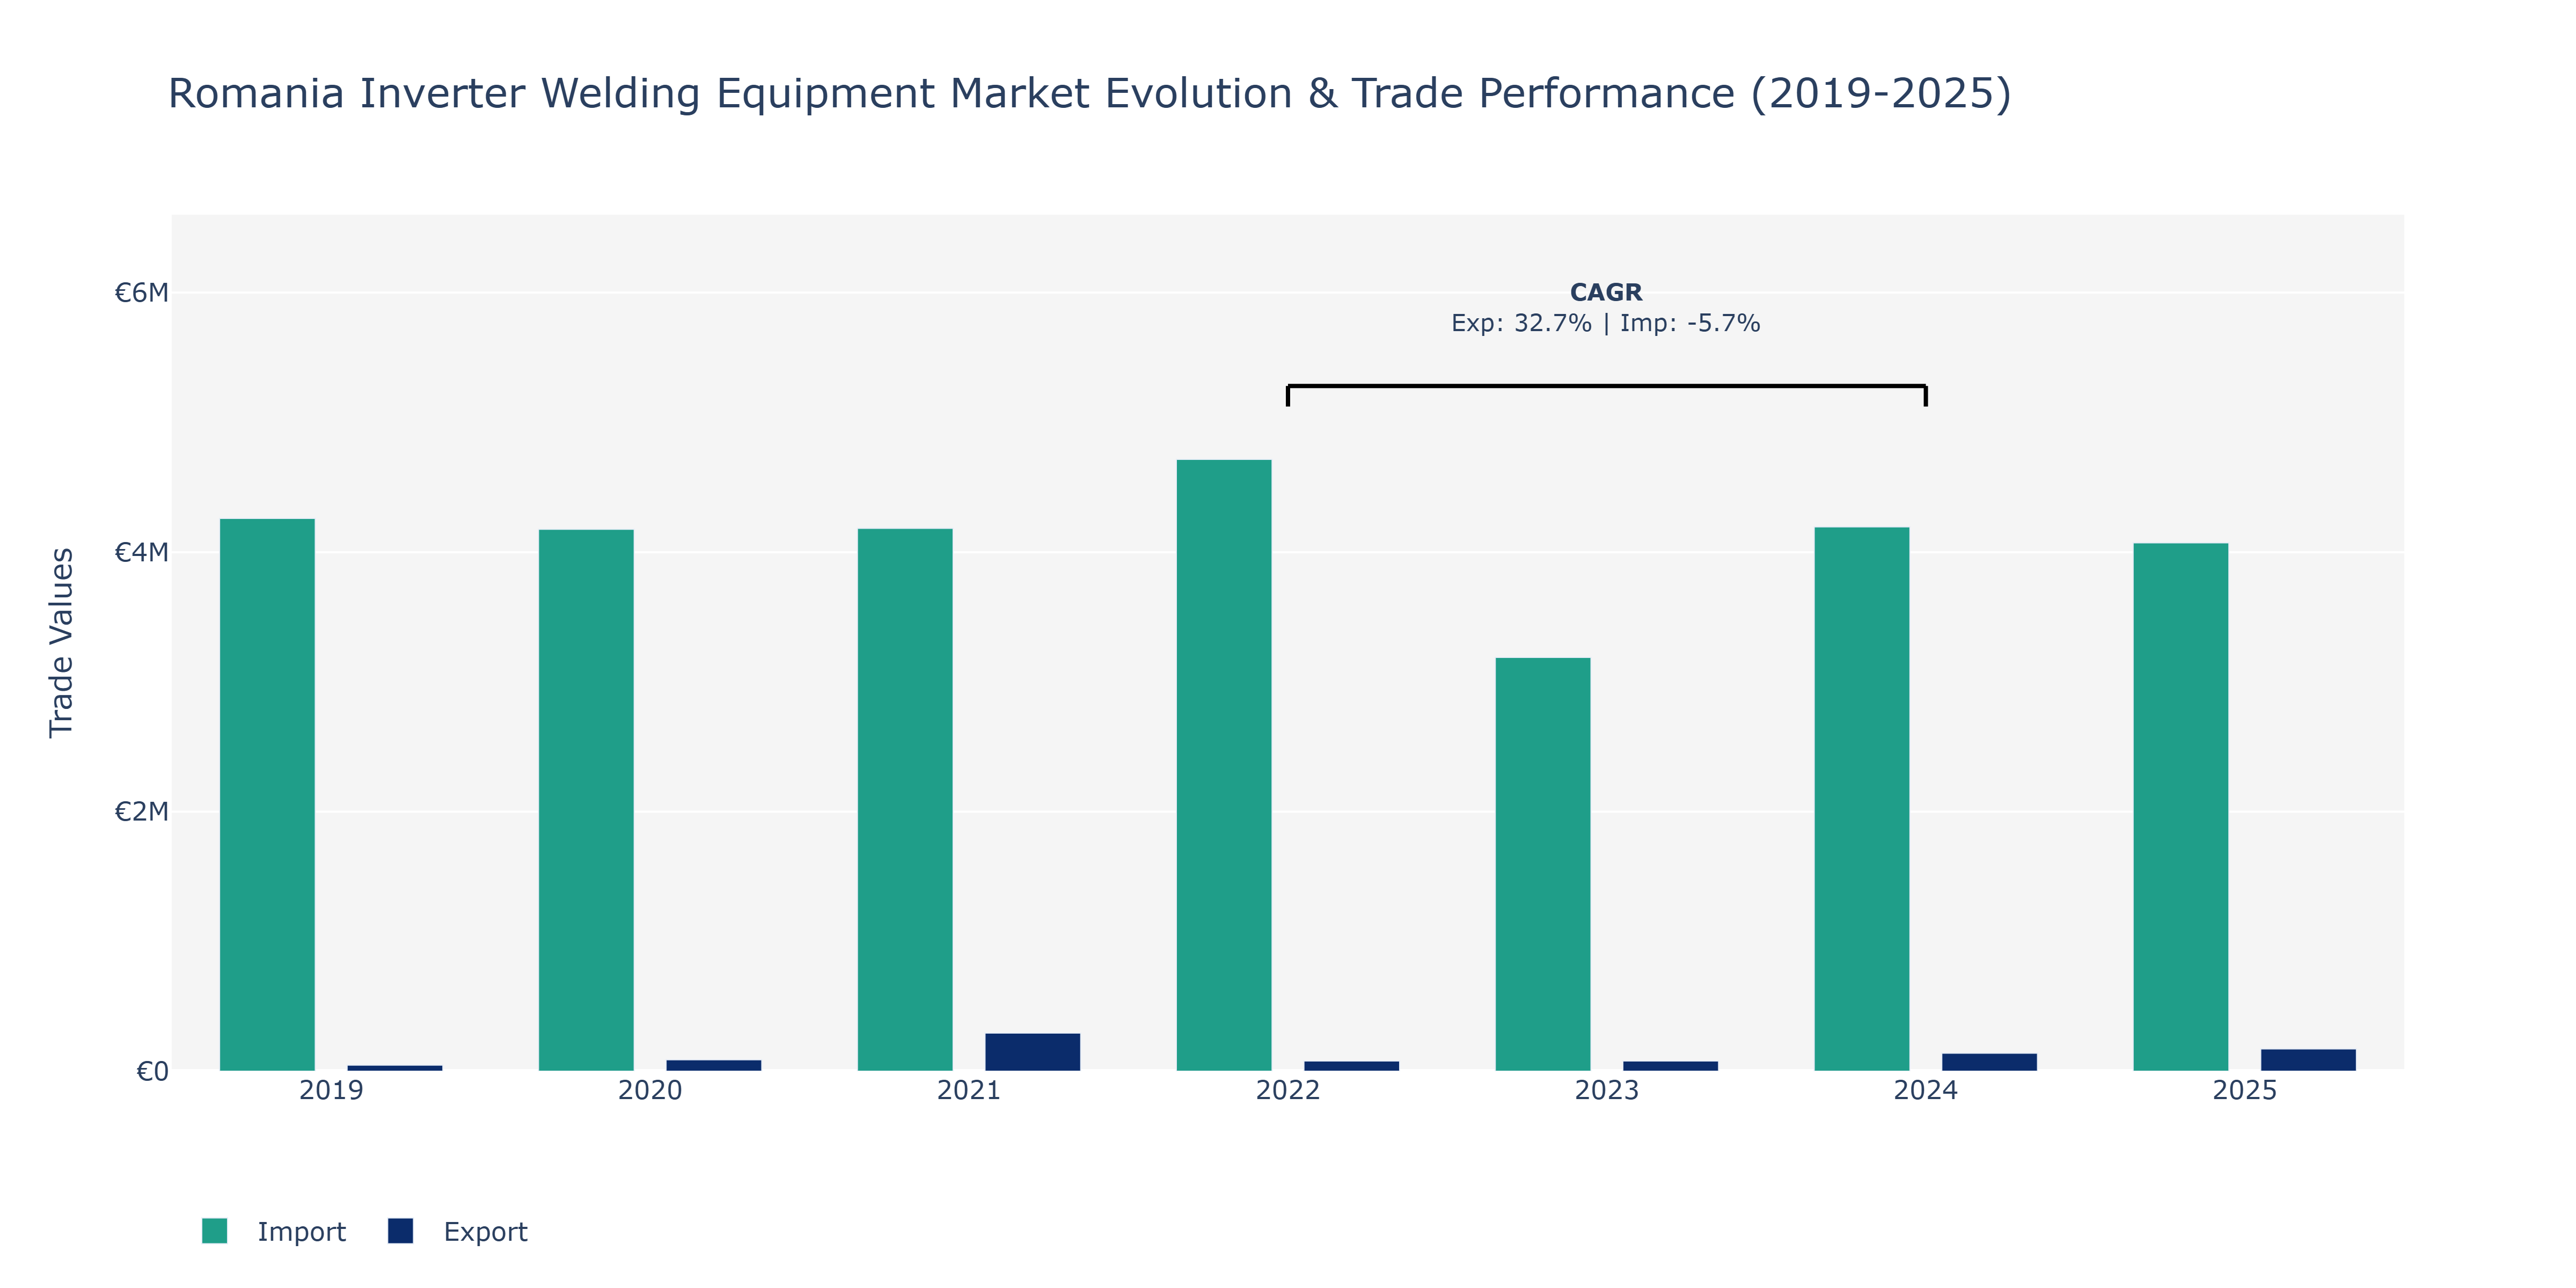Click the 2019 x-axis label
The height and width of the screenshot is (1288, 2576).
pos(331,1090)
